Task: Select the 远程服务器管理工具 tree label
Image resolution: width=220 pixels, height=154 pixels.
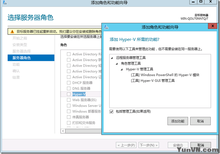Action: [131, 58]
